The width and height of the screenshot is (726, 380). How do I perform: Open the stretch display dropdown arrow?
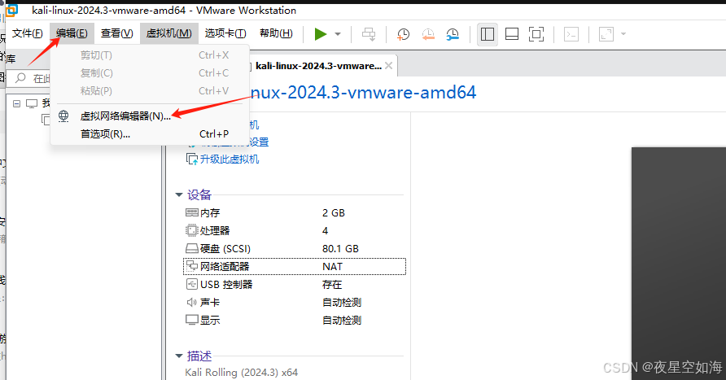click(x=623, y=34)
